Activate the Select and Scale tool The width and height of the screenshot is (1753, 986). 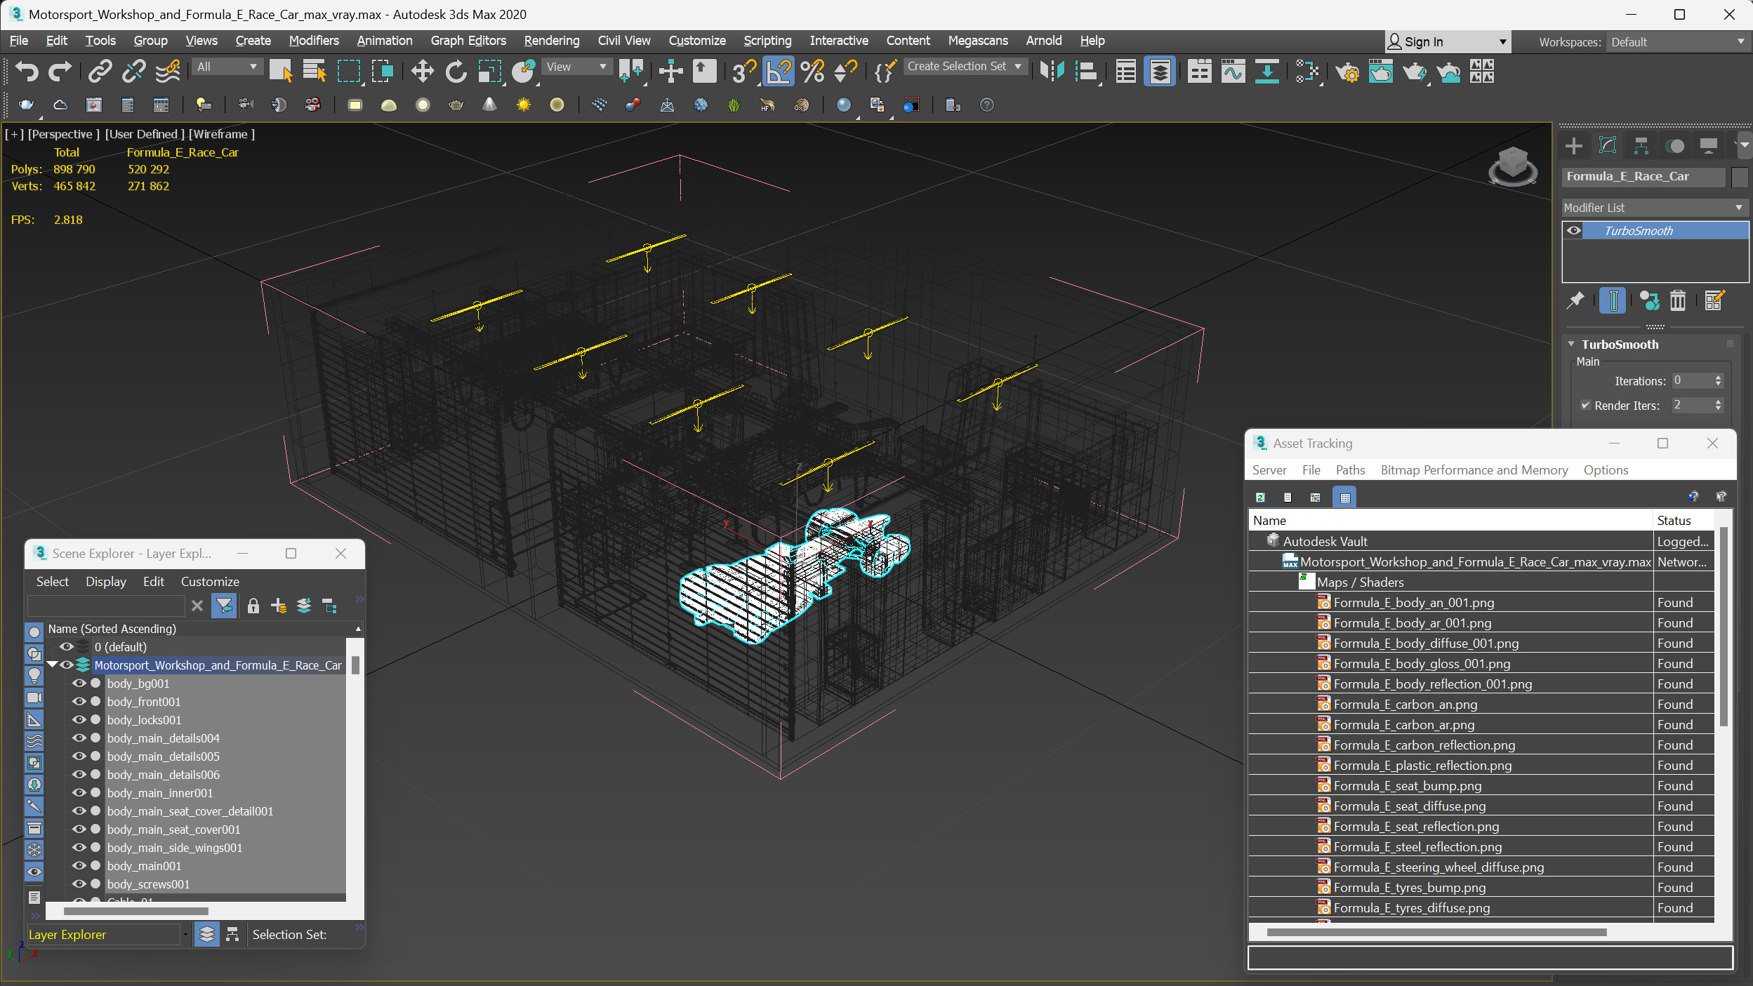coord(489,71)
